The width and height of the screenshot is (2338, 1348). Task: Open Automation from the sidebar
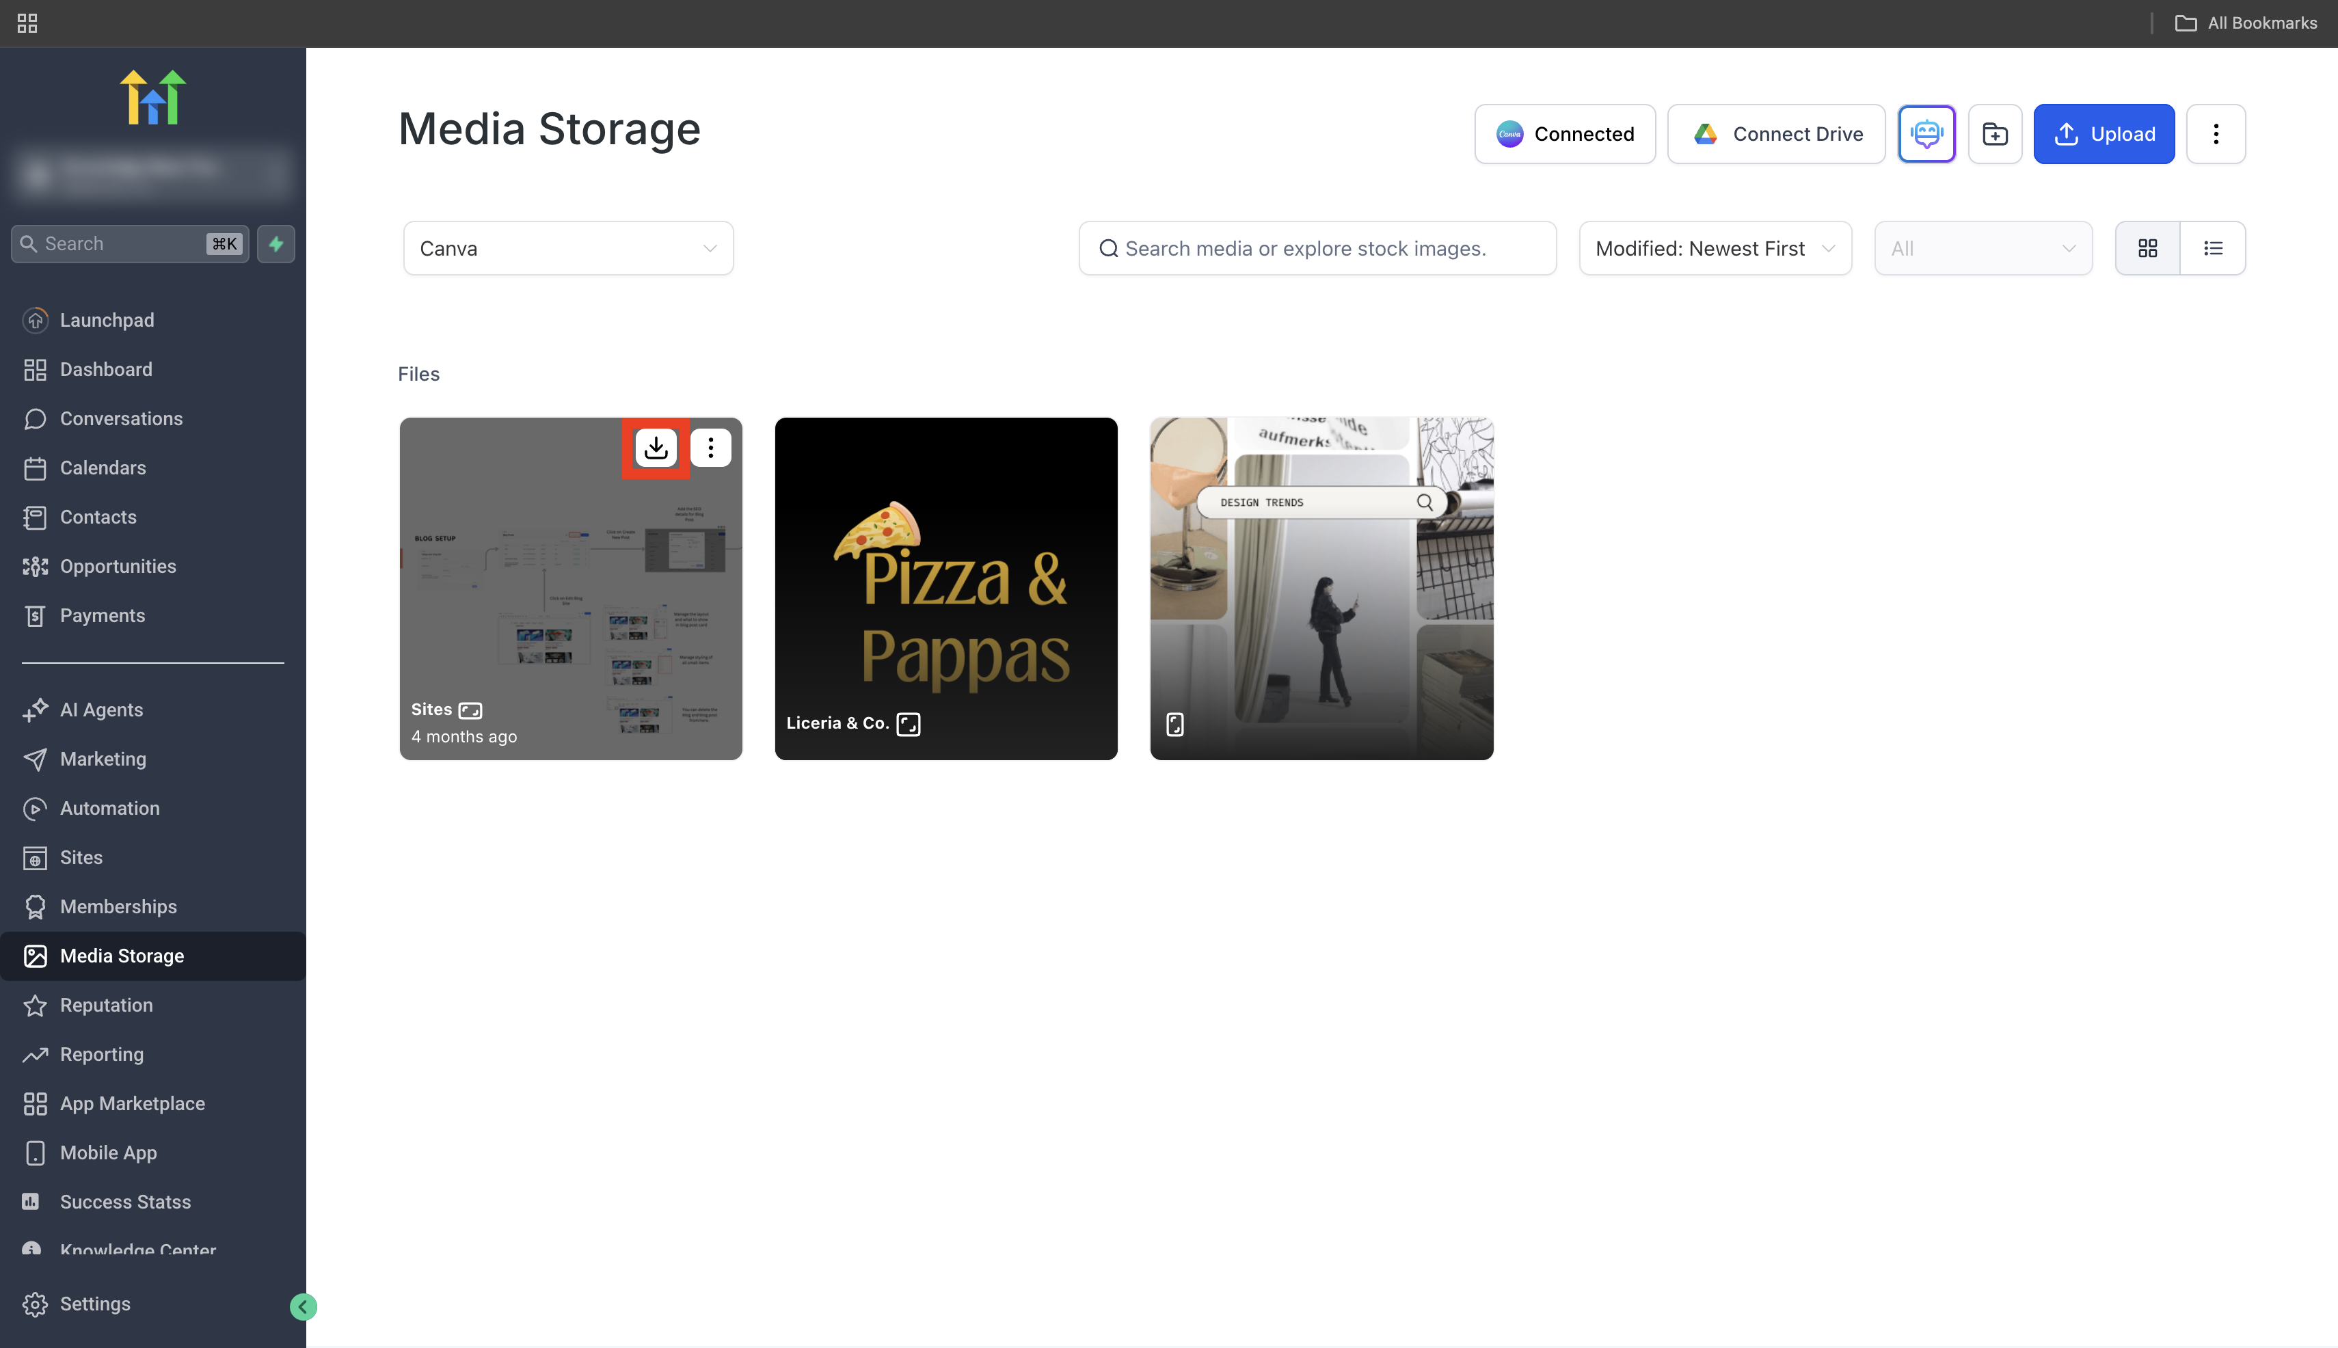click(109, 808)
